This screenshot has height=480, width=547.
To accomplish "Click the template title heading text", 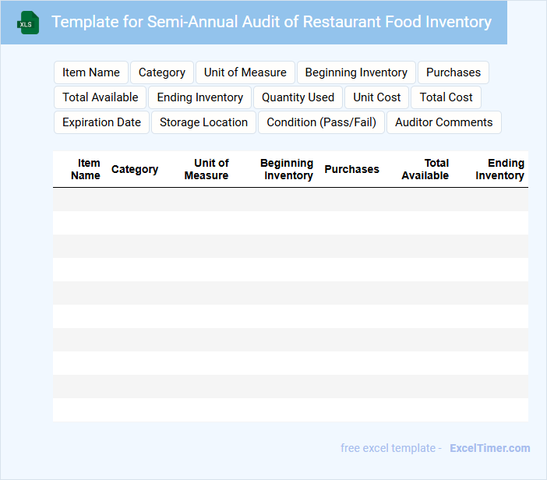I will coord(271,22).
